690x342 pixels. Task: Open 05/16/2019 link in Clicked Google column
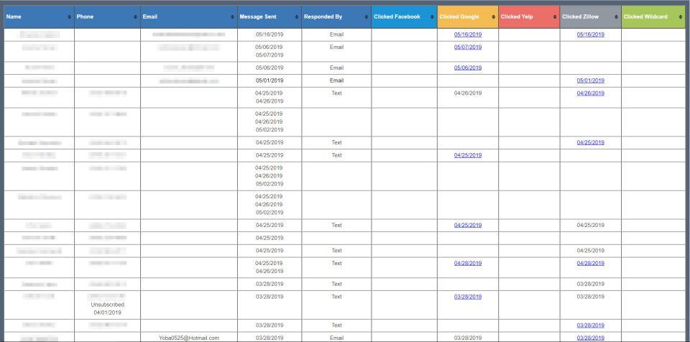pos(468,34)
